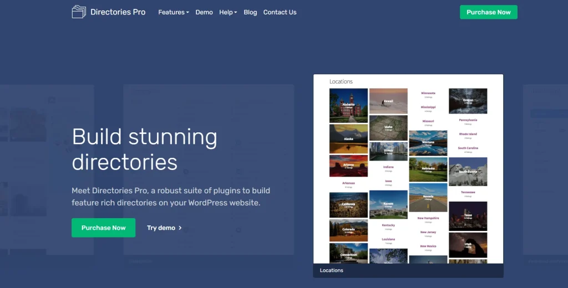Click the New Mexico text link
Screen dimensions: 568x288
point(428,246)
